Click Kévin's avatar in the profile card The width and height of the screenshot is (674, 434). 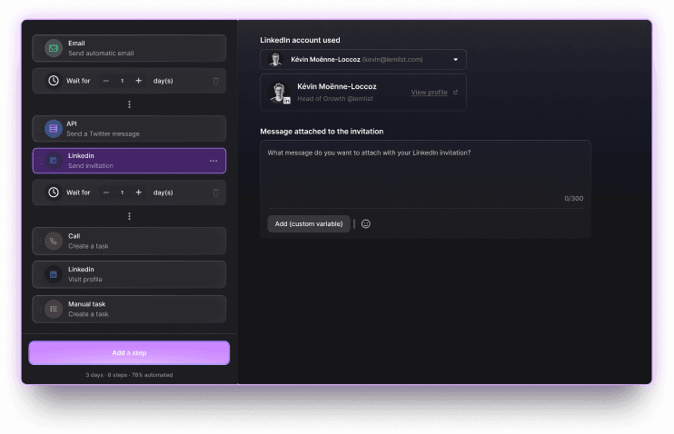279,93
